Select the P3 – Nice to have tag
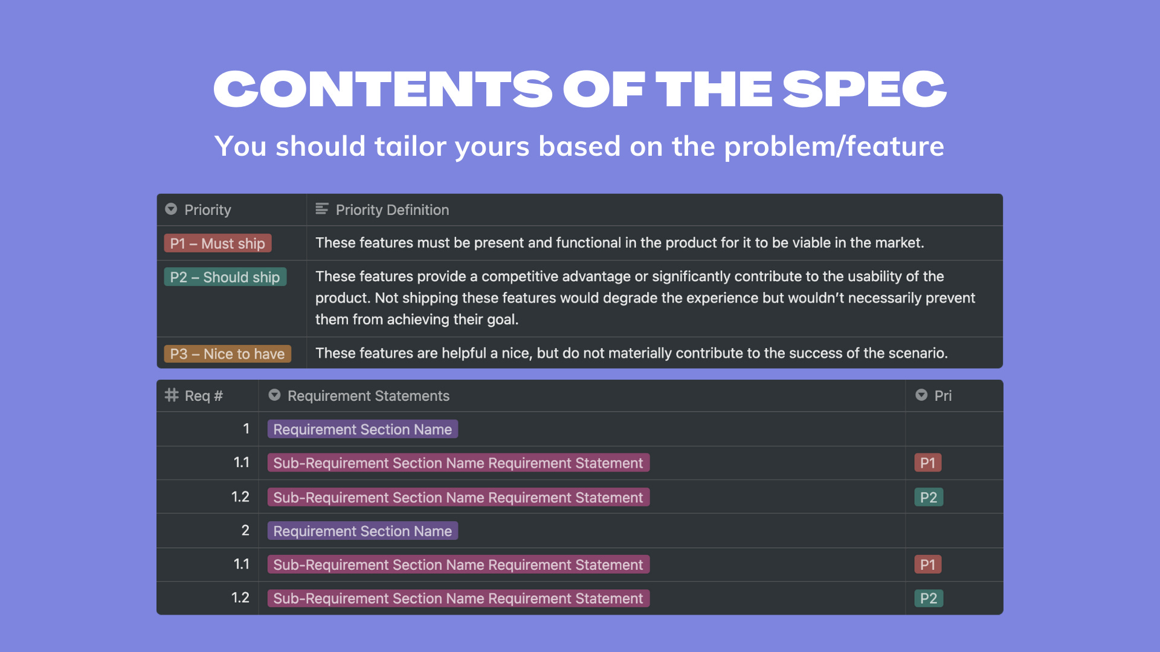 [228, 354]
